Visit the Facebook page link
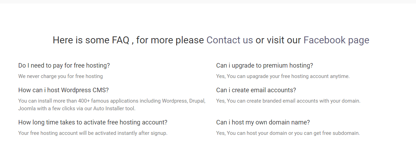Screen dimensions: 416x156 point(336,40)
